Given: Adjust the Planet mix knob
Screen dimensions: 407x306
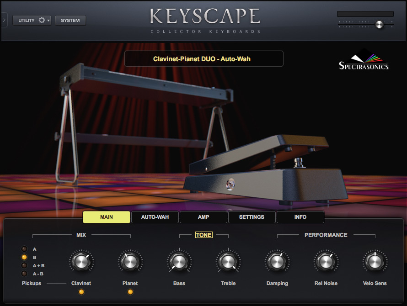Looking at the screenshot, I should [130, 261].
